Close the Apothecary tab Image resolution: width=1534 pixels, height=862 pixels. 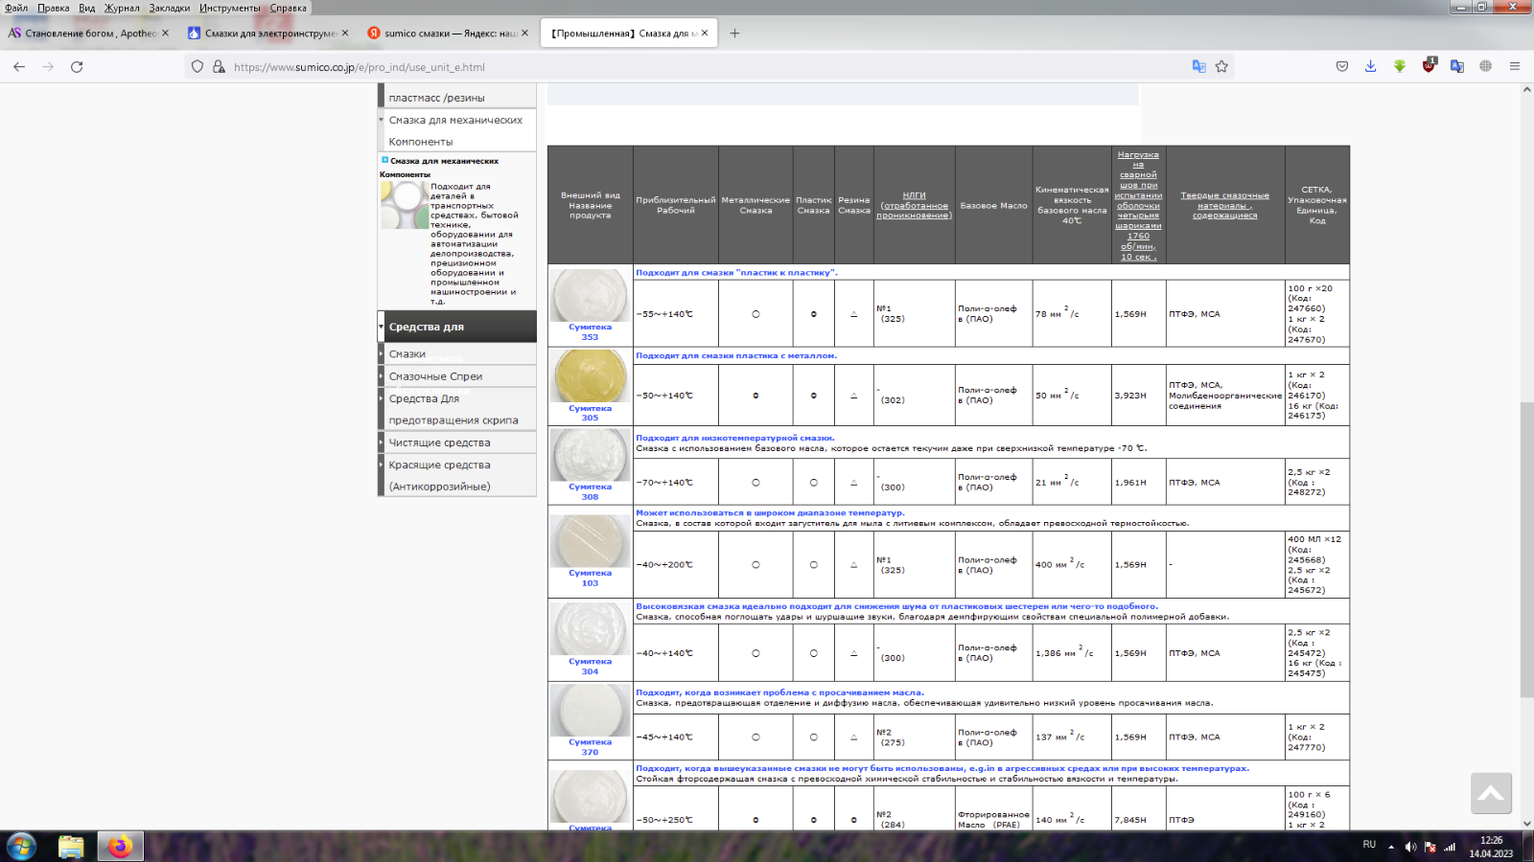165,33
